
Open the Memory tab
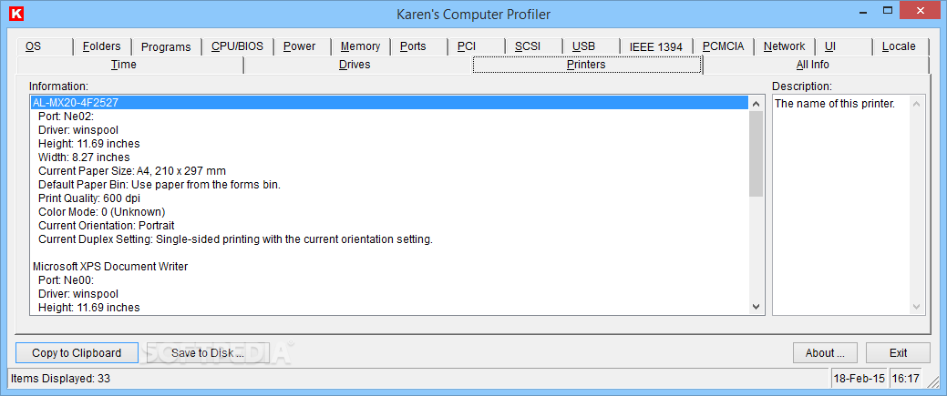tap(361, 46)
